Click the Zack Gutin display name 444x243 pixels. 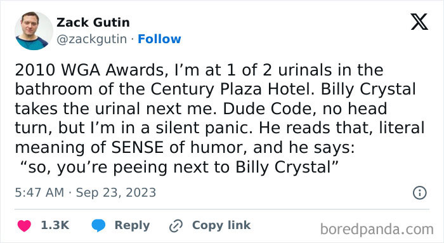(93, 22)
